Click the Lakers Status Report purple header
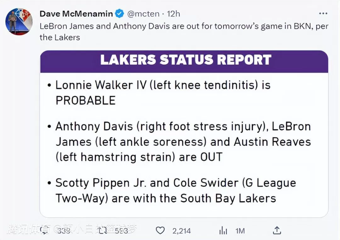 [x=184, y=62]
